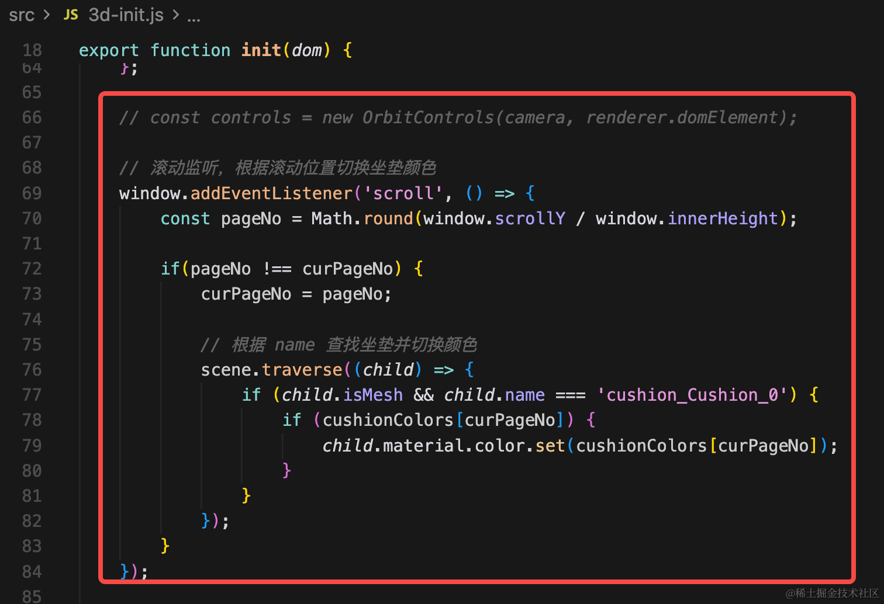The image size is (884, 604).
Task: Click line number 85 in gutter
Action: [x=32, y=596]
